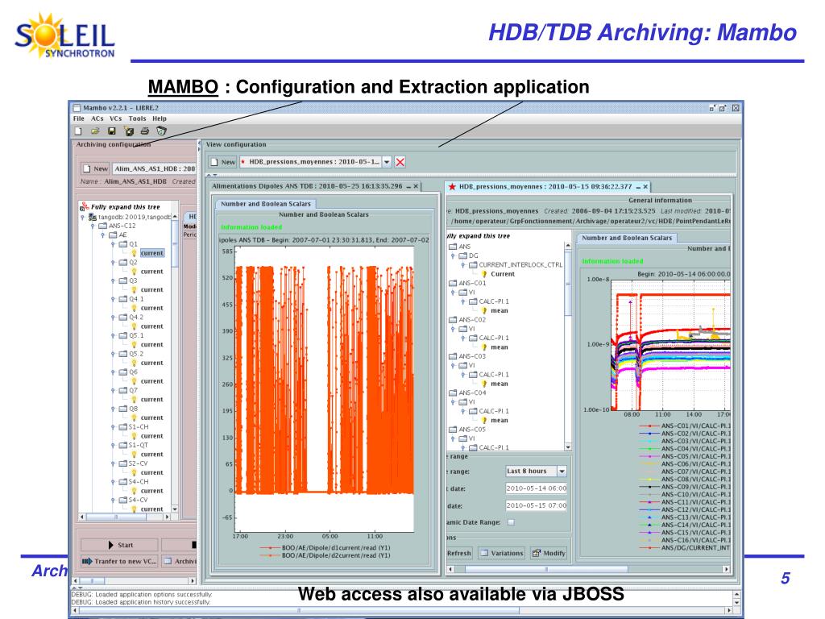Viewport: 825px width, 619px height.
Task: Click the view frame's horizontal scrollbar thumb
Action: coord(546,569)
